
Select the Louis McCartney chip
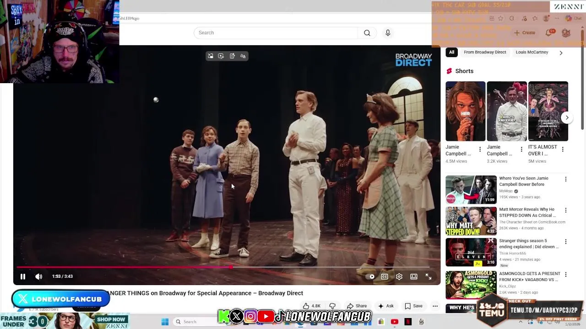click(x=532, y=52)
